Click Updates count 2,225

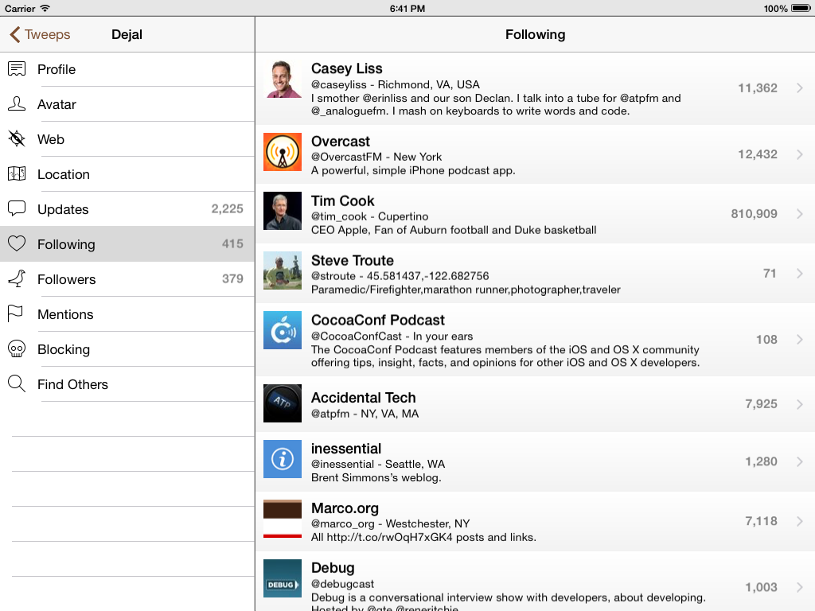click(x=227, y=209)
